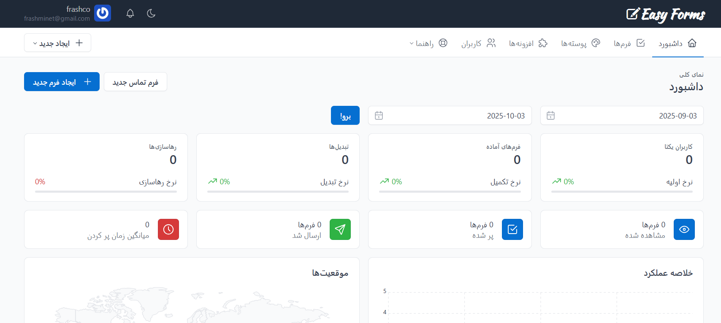Click the Easy Forms logo
721x323 pixels.
tap(665, 14)
